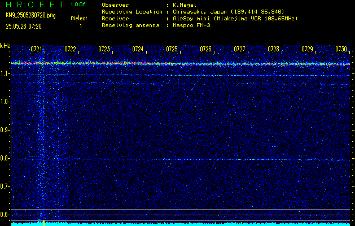Click the 0727 time marker
The image size is (355, 226).
[x=239, y=49]
